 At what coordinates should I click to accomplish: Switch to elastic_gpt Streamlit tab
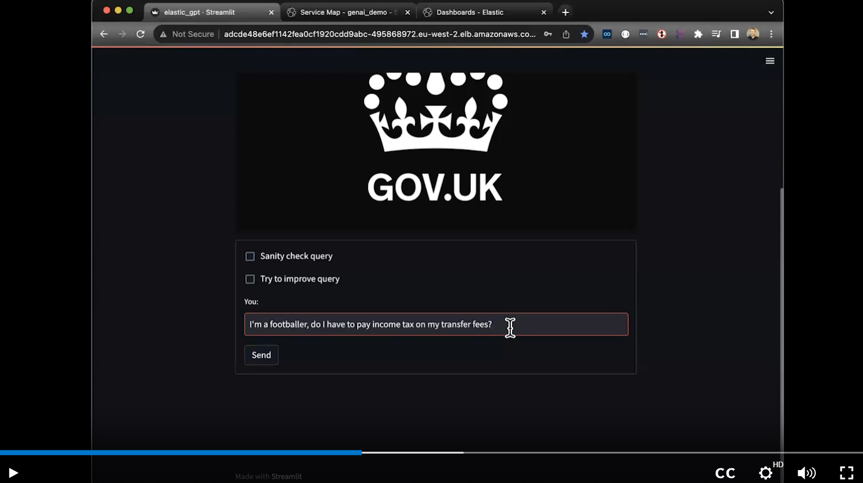pyautogui.click(x=212, y=12)
